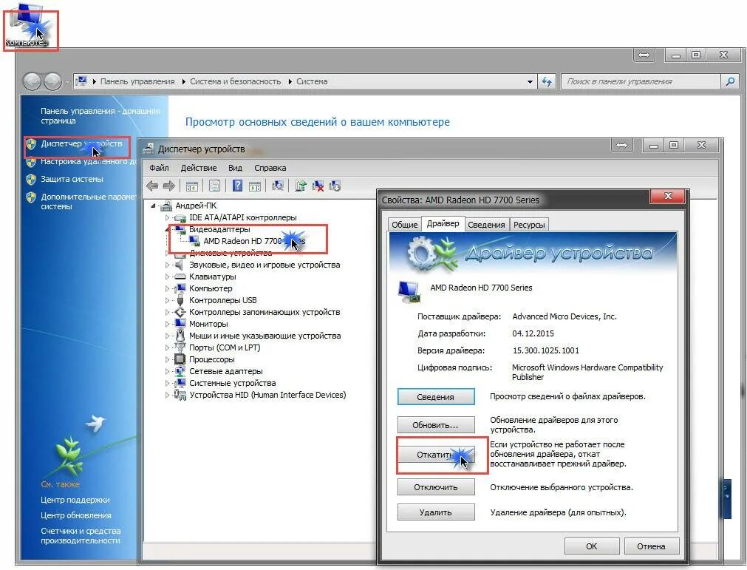Expand Устройства HID (Human Interface Devices)

(x=167, y=395)
